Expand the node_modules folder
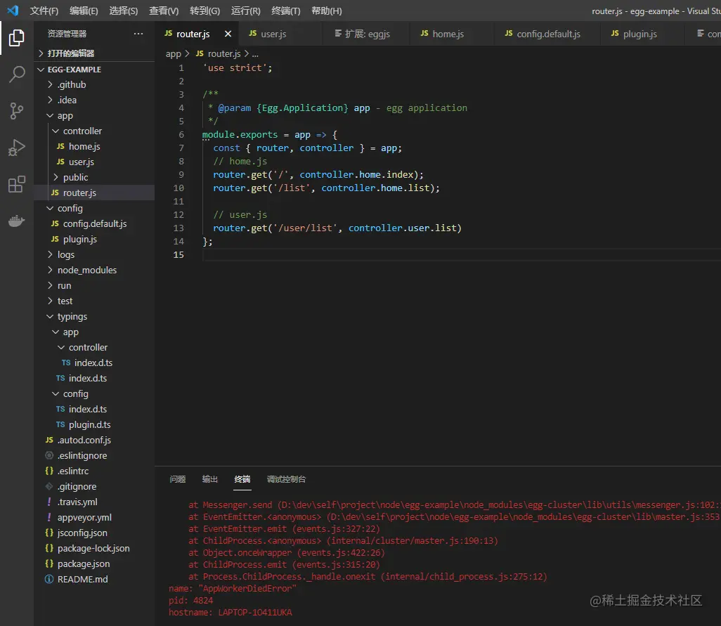 (x=86, y=270)
